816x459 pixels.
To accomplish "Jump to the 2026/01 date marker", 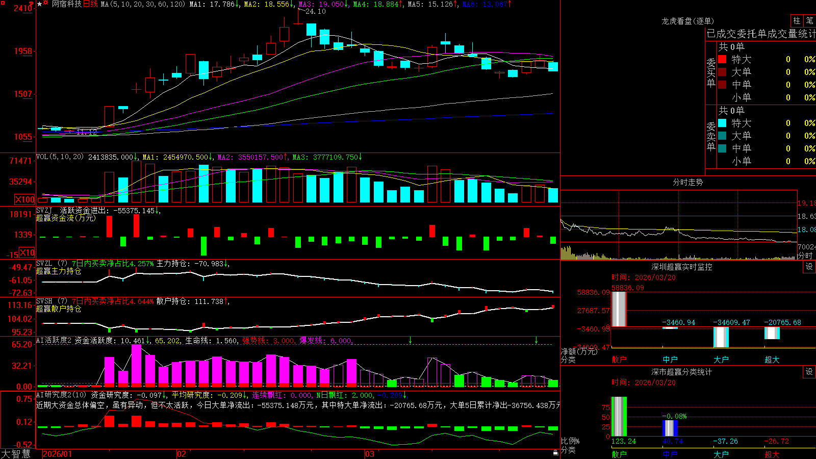I will [58, 454].
